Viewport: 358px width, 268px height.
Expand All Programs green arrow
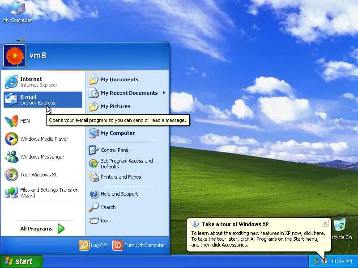tap(61, 229)
